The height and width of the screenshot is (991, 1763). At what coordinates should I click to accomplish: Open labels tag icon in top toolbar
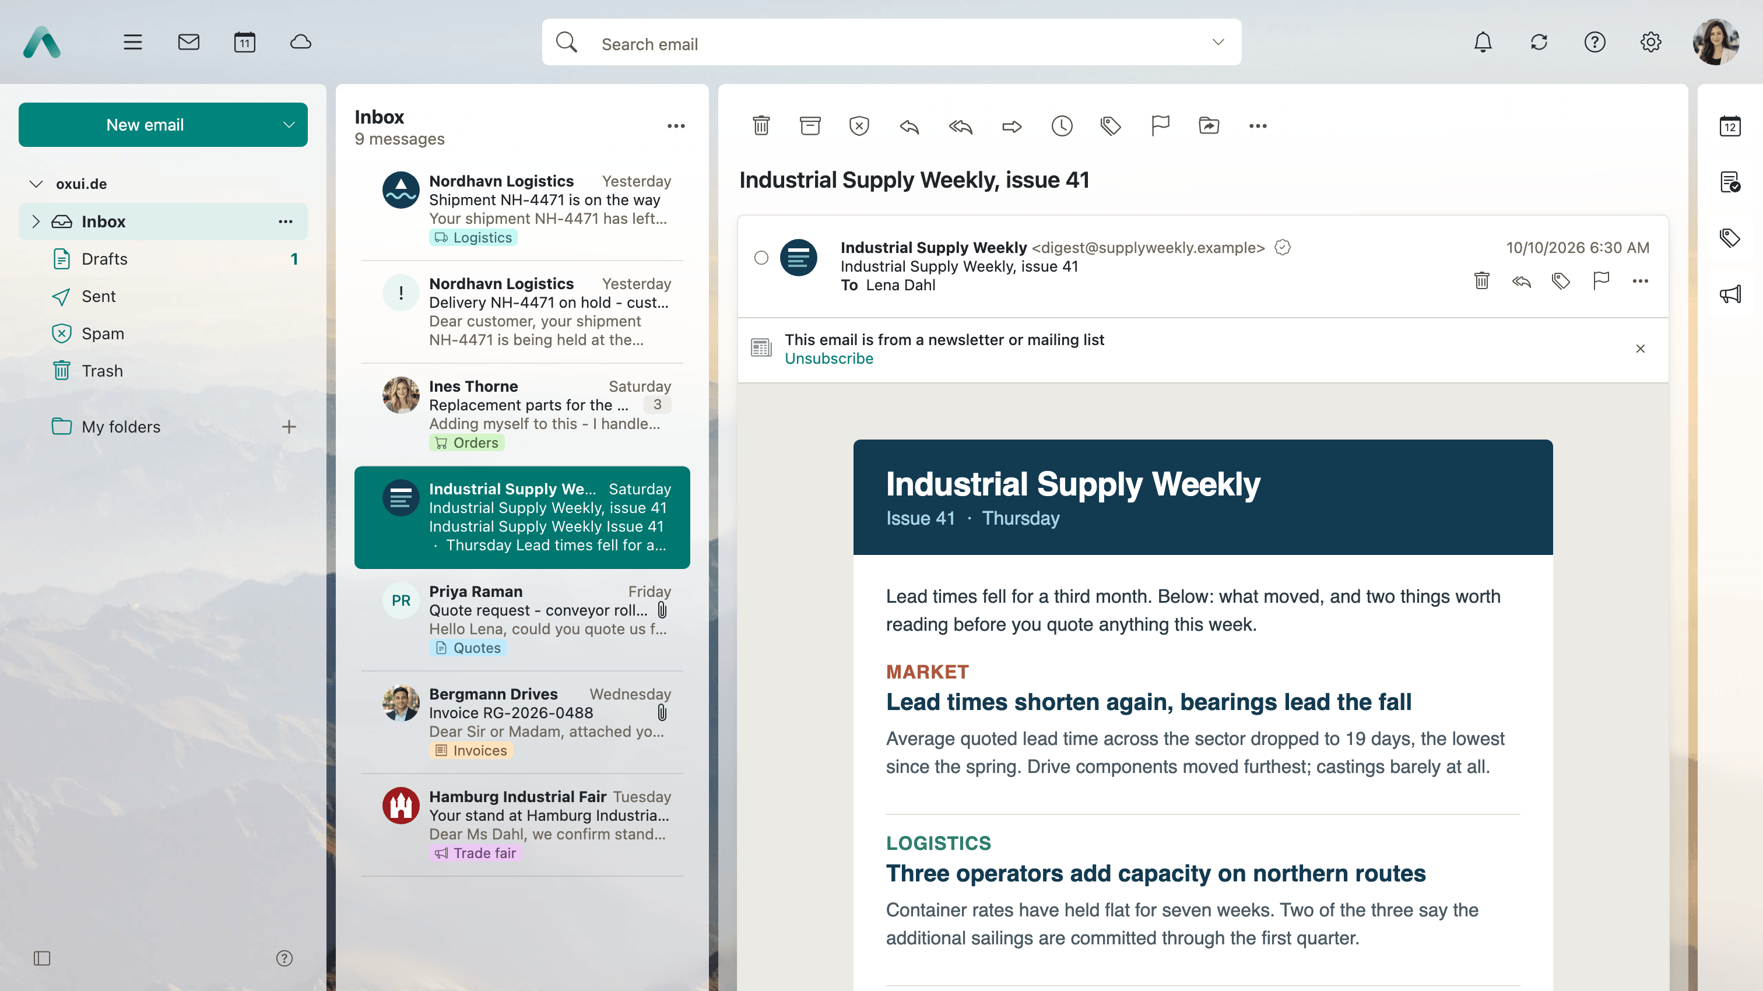click(1110, 126)
